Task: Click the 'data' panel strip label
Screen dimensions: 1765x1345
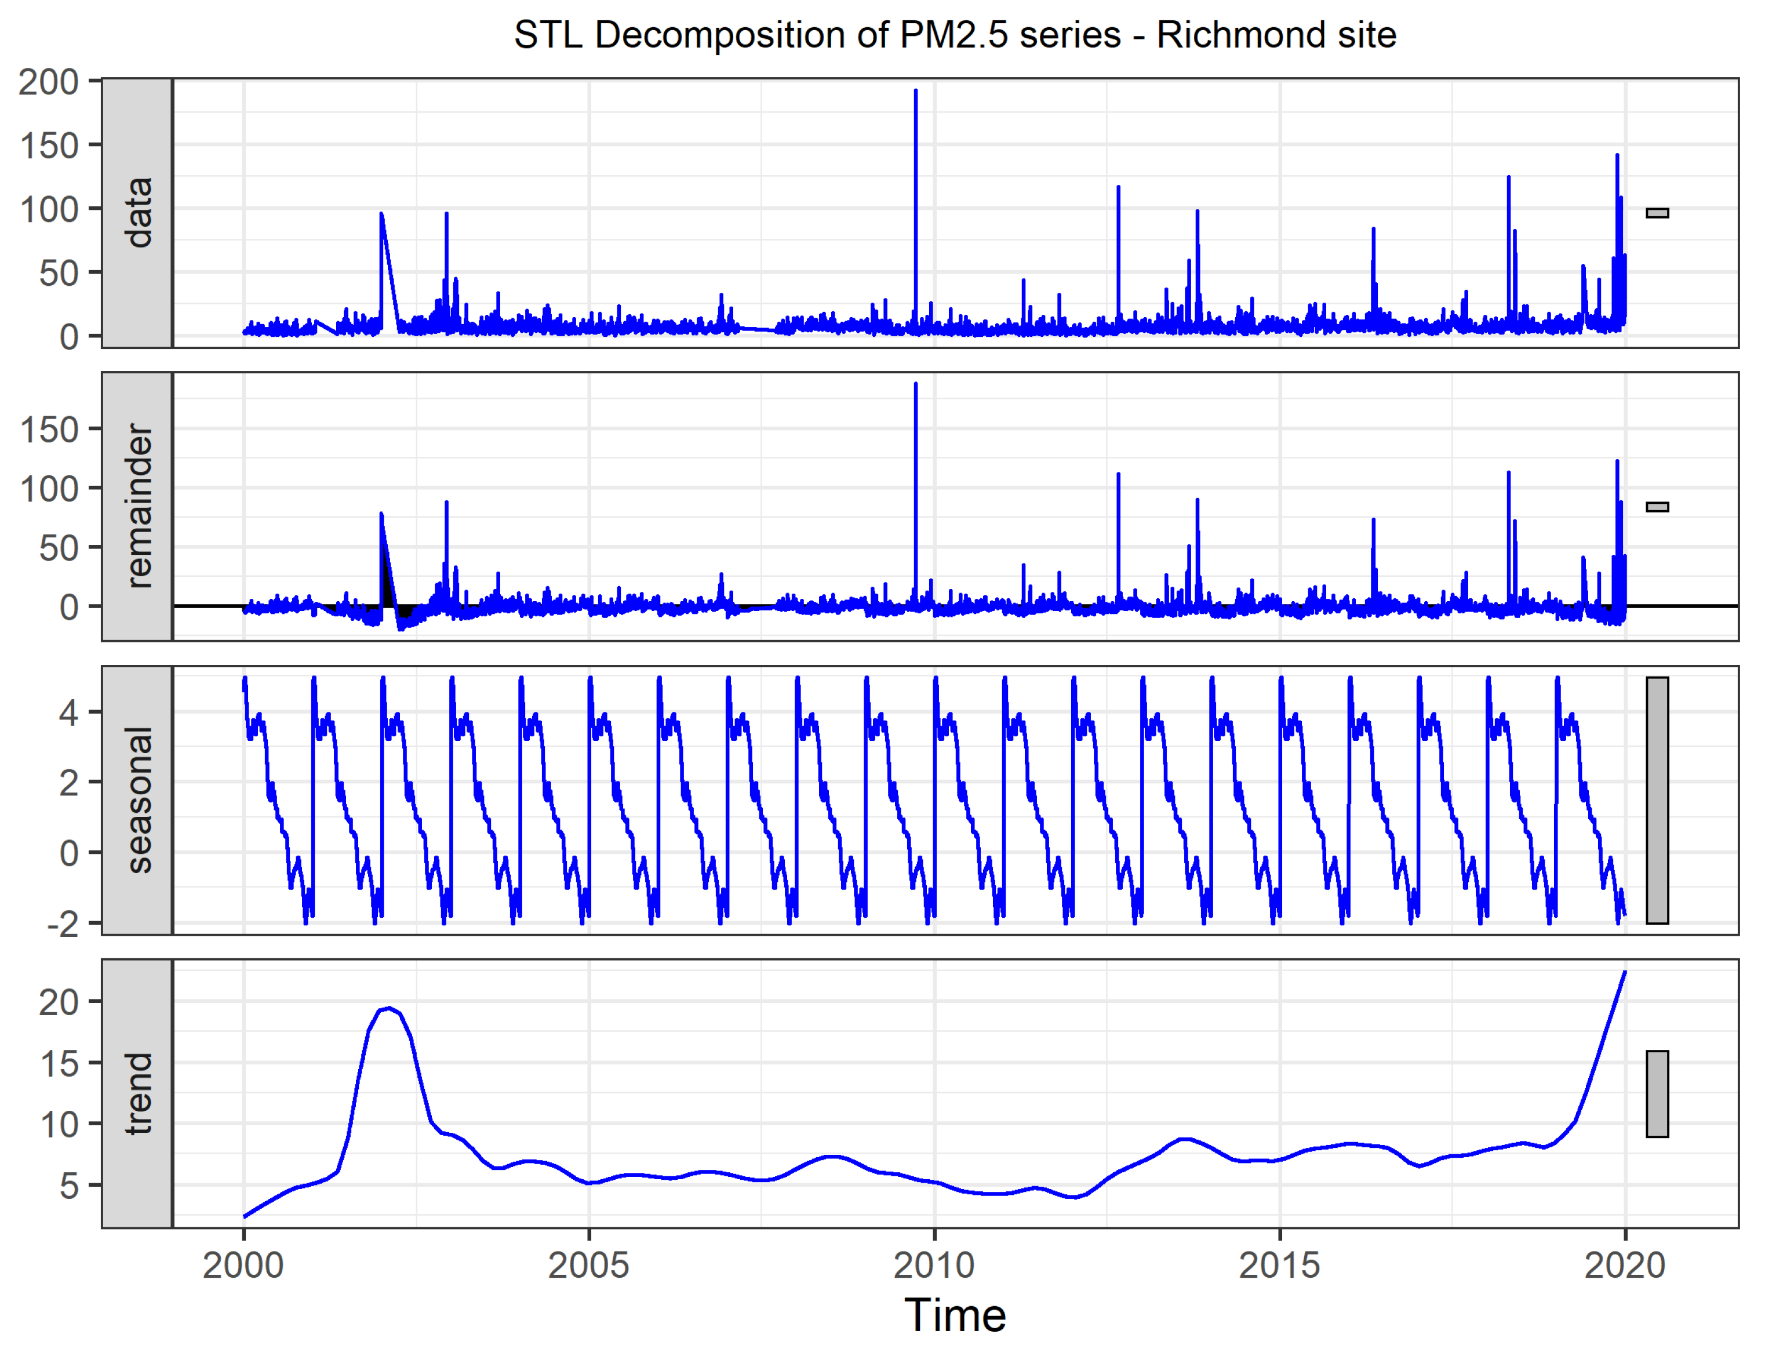Action: click(x=138, y=213)
